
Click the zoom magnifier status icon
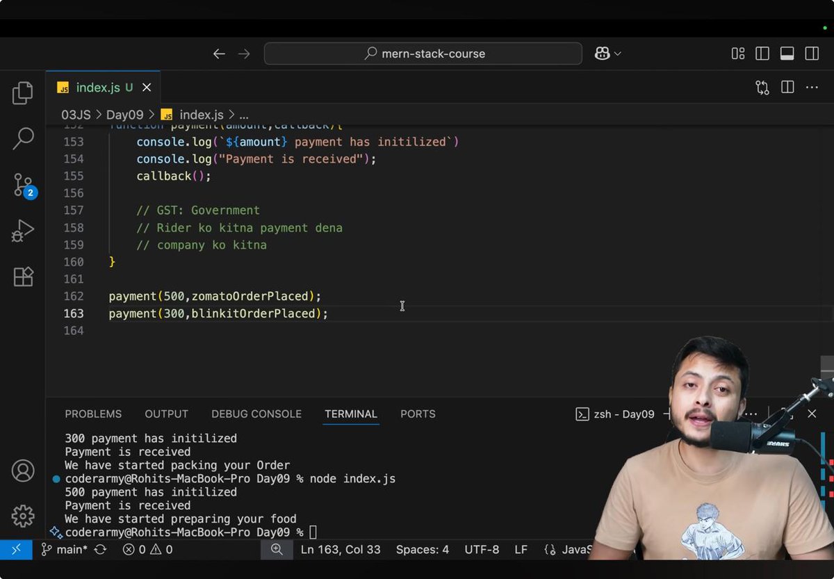point(277,550)
